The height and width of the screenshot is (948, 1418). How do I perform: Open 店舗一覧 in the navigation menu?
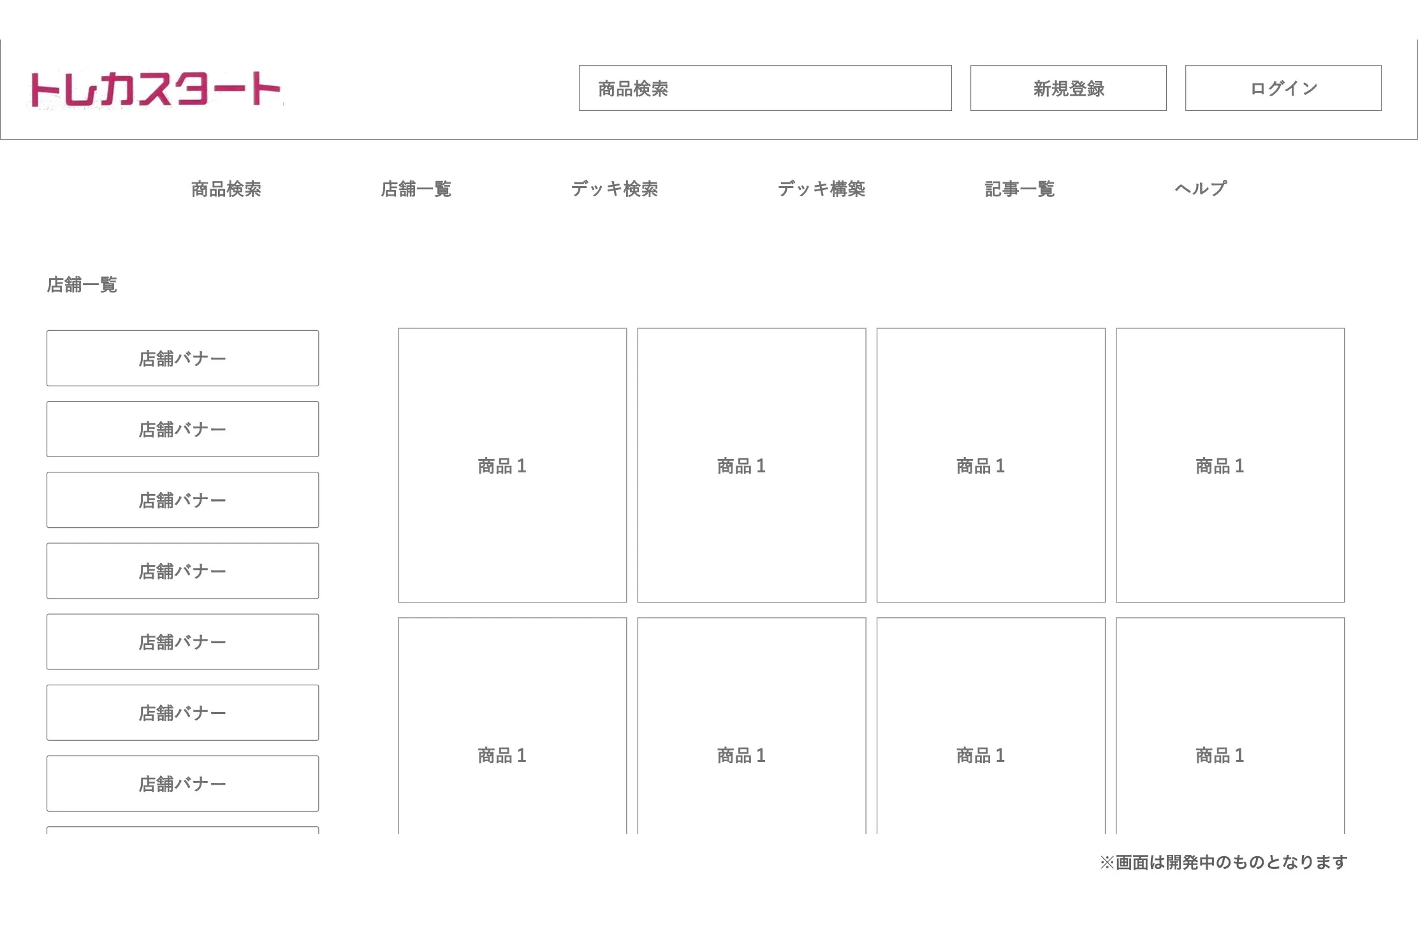click(416, 189)
